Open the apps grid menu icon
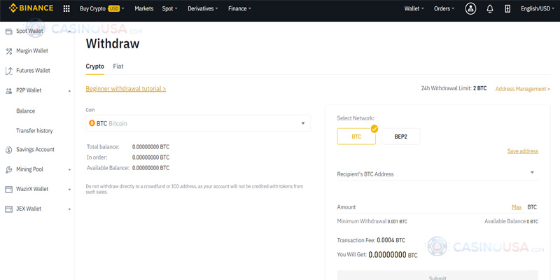This screenshot has height=280, width=560. [x=66, y=8]
